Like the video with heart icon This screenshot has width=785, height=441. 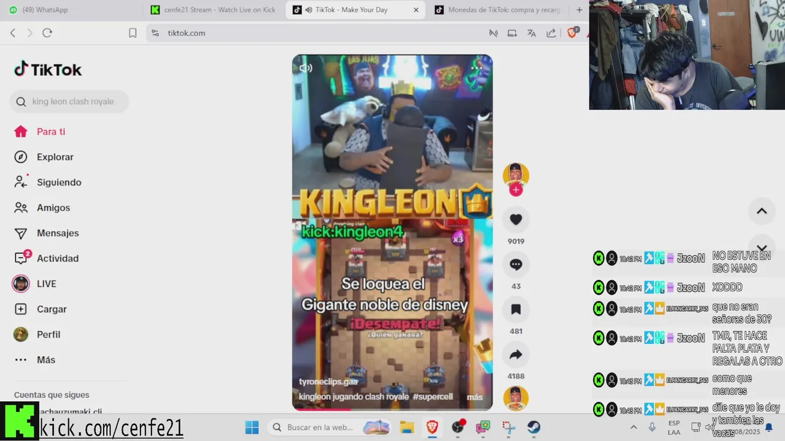point(516,219)
